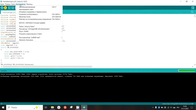Click the Bluetooth tray icon

coord(159,107)
